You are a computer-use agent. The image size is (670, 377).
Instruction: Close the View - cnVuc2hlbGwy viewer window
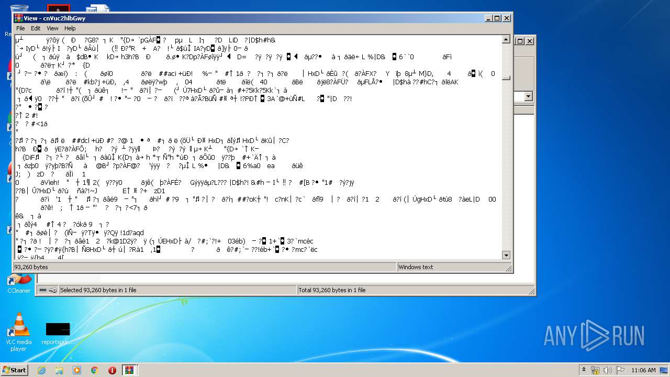[x=506, y=18]
